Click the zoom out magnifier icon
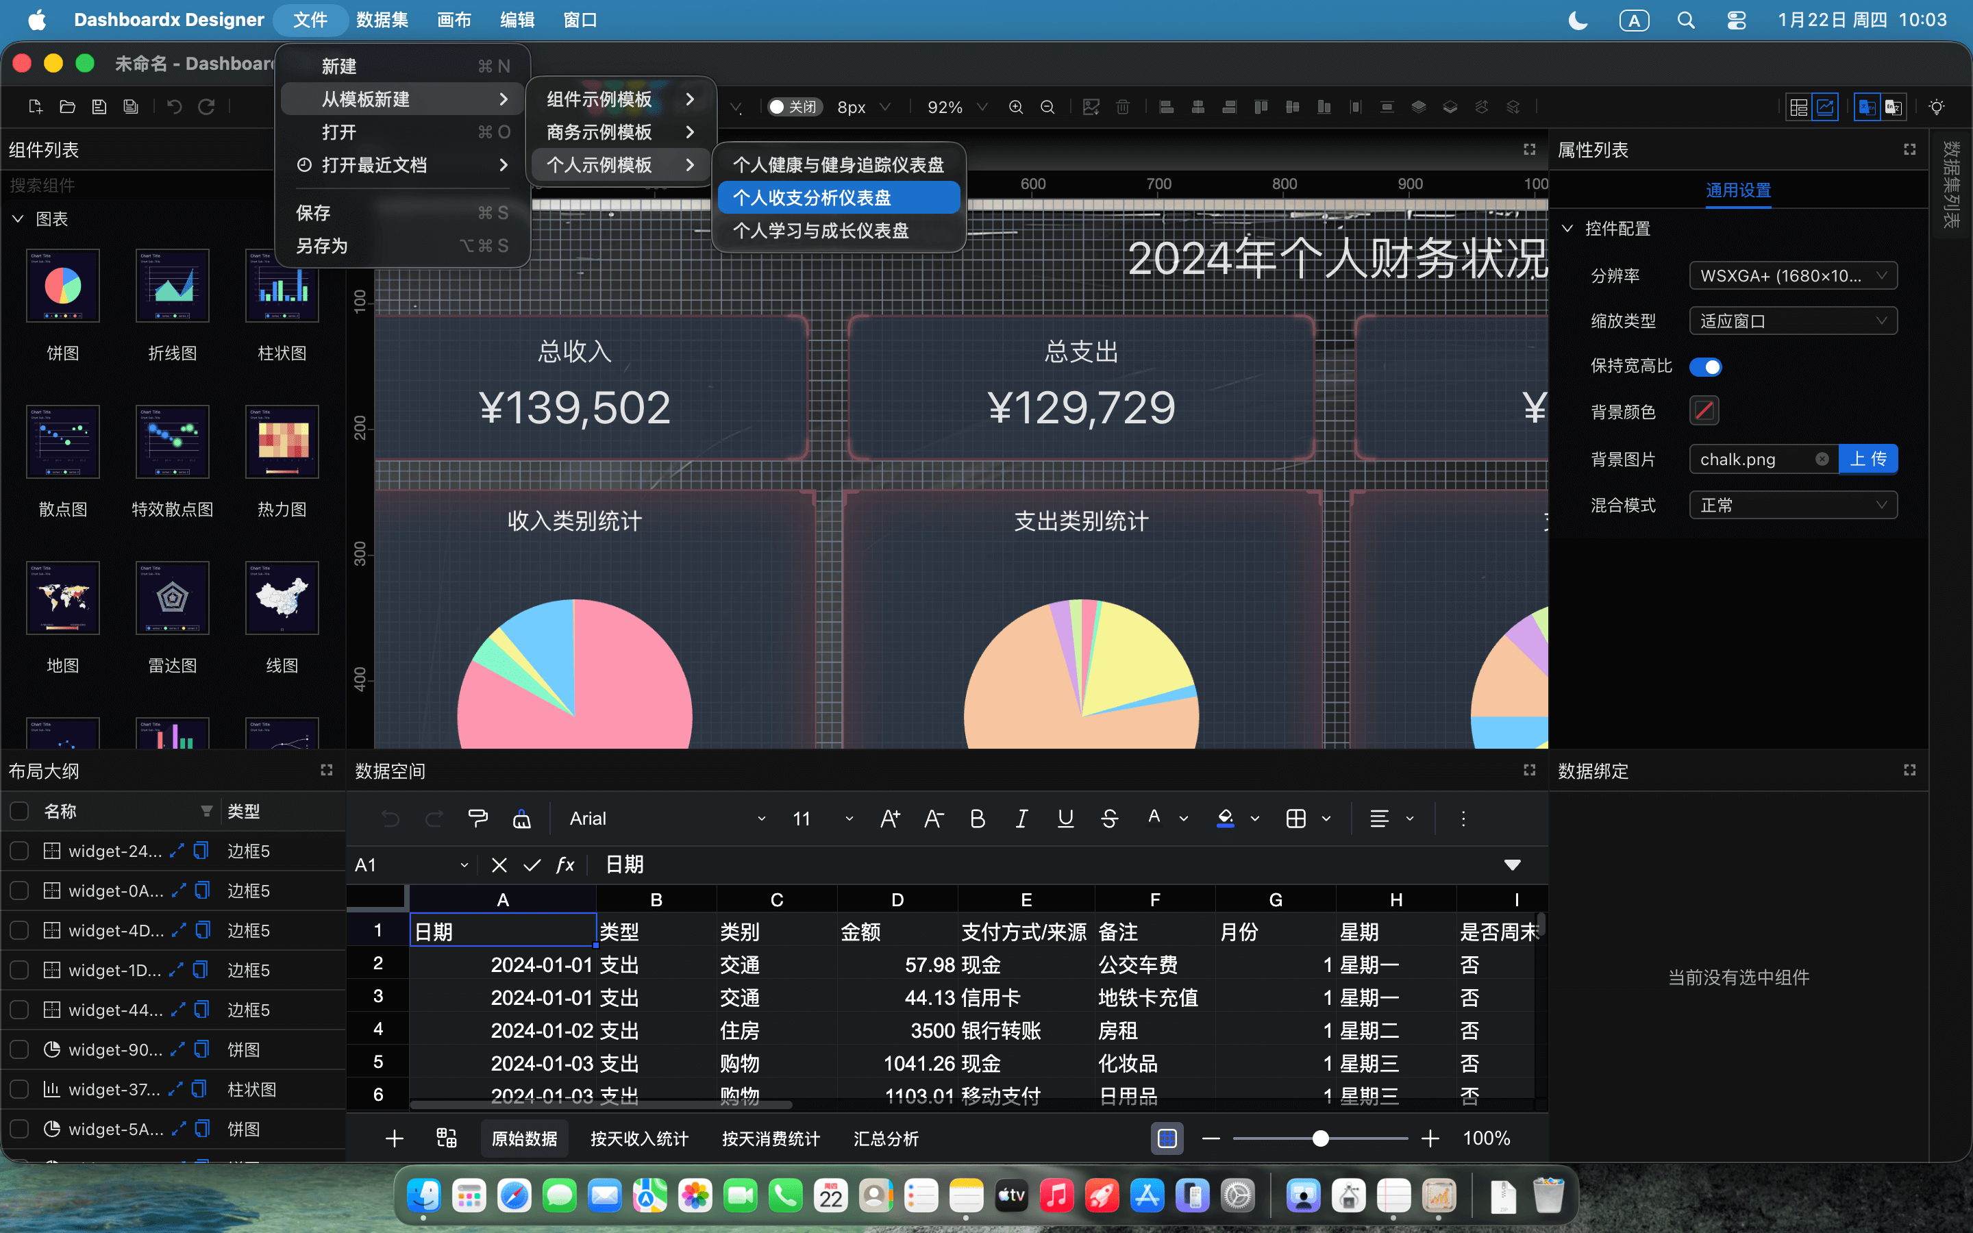The image size is (1973, 1233). pyautogui.click(x=1047, y=107)
